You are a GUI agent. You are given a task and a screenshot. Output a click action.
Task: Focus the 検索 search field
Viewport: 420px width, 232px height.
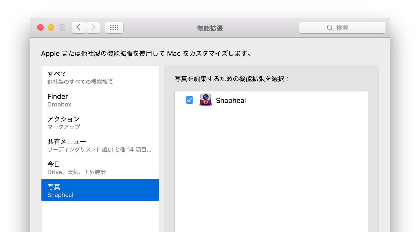[x=342, y=27]
